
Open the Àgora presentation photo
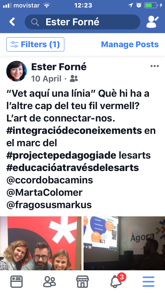click(124, 243)
